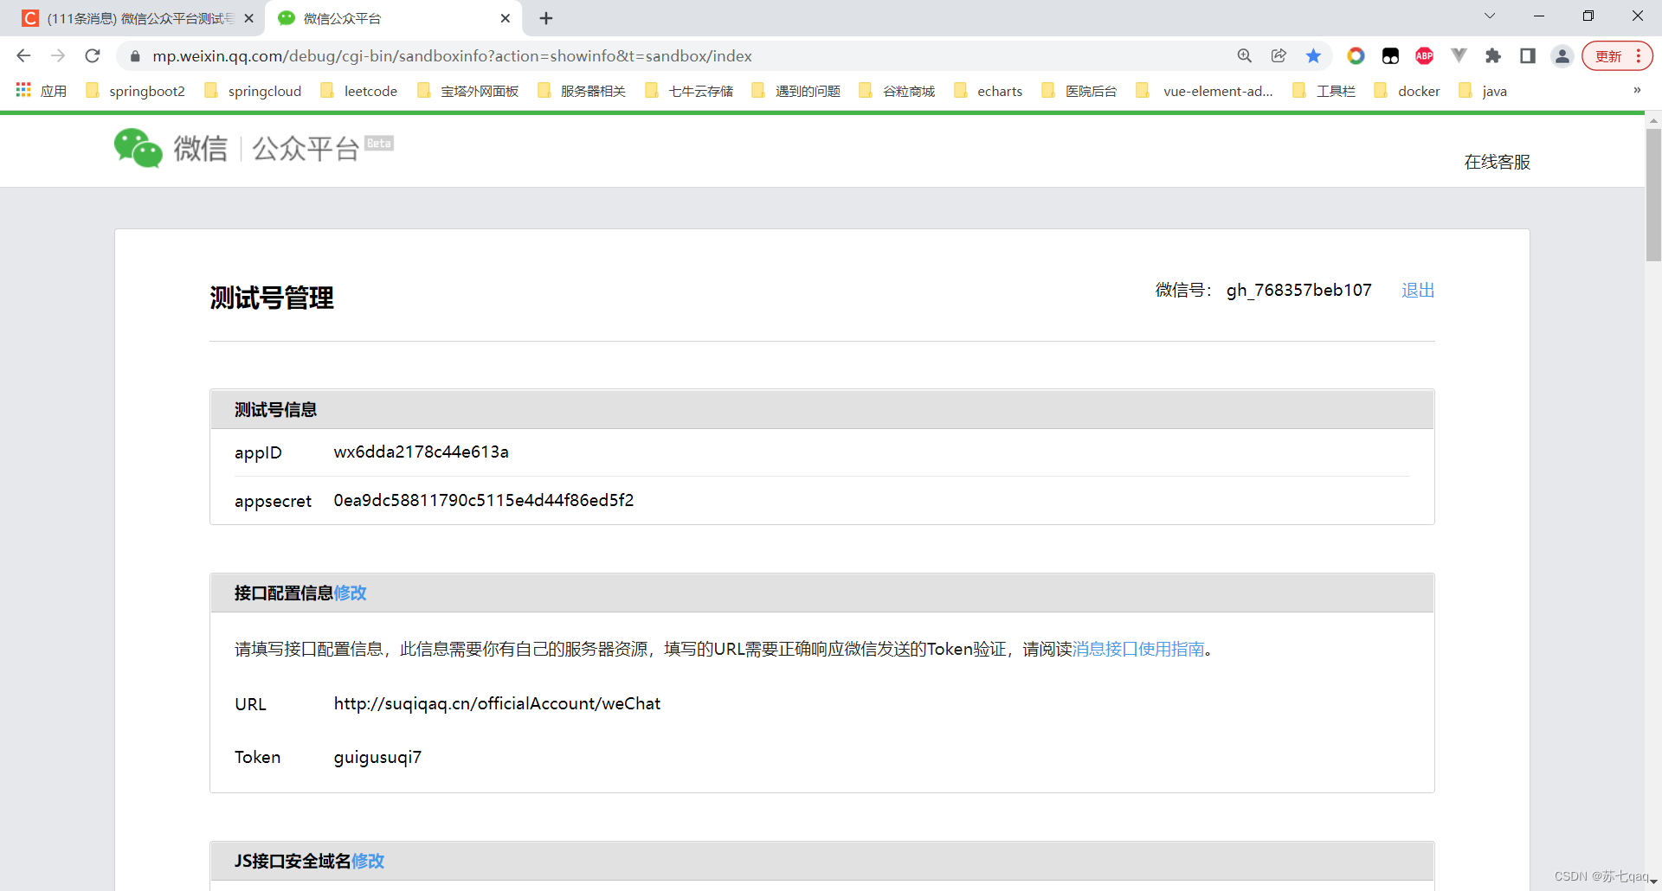The image size is (1662, 891).
Task: Open the springcloud bookmark folder
Action: coord(253,91)
